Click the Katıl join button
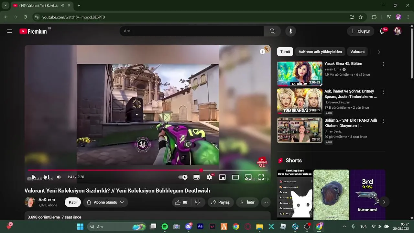Screen dimensions: 414x233 pos(73,202)
